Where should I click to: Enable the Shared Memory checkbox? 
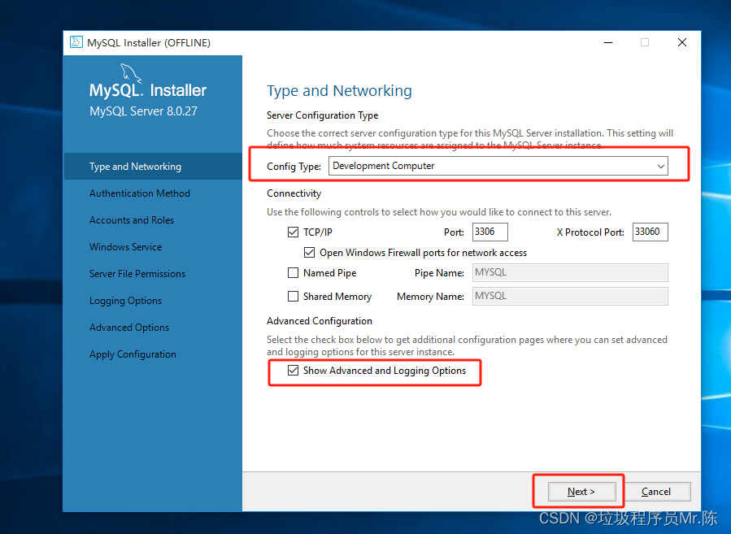(293, 297)
